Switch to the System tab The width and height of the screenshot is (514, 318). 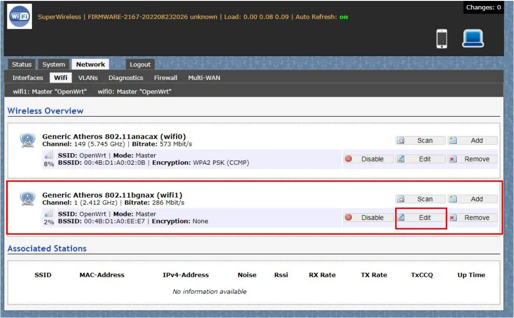tap(54, 64)
